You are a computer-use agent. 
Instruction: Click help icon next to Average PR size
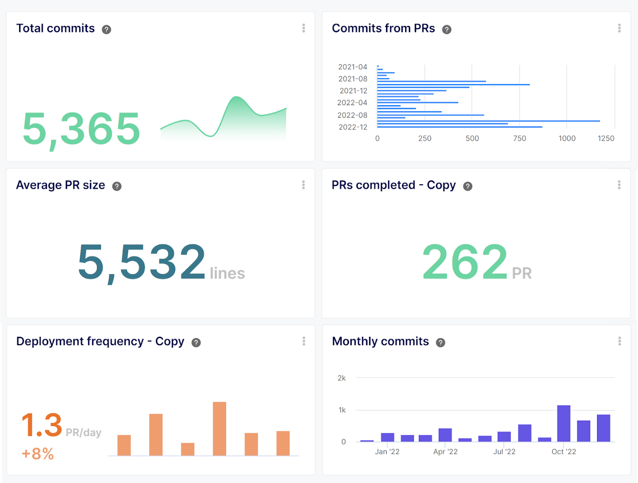click(117, 186)
